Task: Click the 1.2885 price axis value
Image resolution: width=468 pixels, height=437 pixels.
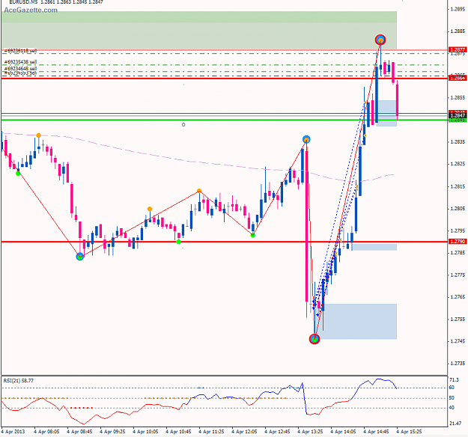Action: (458, 31)
